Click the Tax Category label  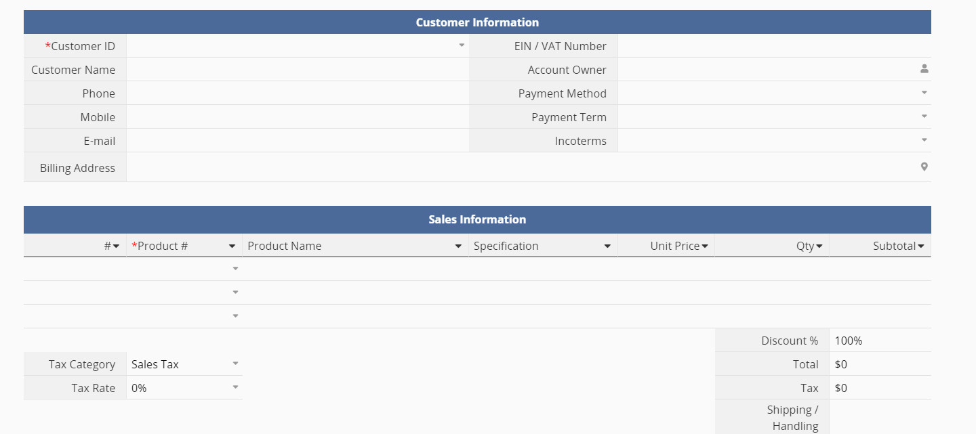[82, 364]
